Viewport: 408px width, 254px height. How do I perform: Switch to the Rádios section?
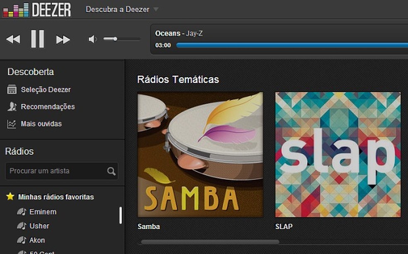(x=19, y=152)
